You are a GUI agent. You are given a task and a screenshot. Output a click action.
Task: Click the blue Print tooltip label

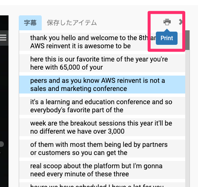[166, 38]
